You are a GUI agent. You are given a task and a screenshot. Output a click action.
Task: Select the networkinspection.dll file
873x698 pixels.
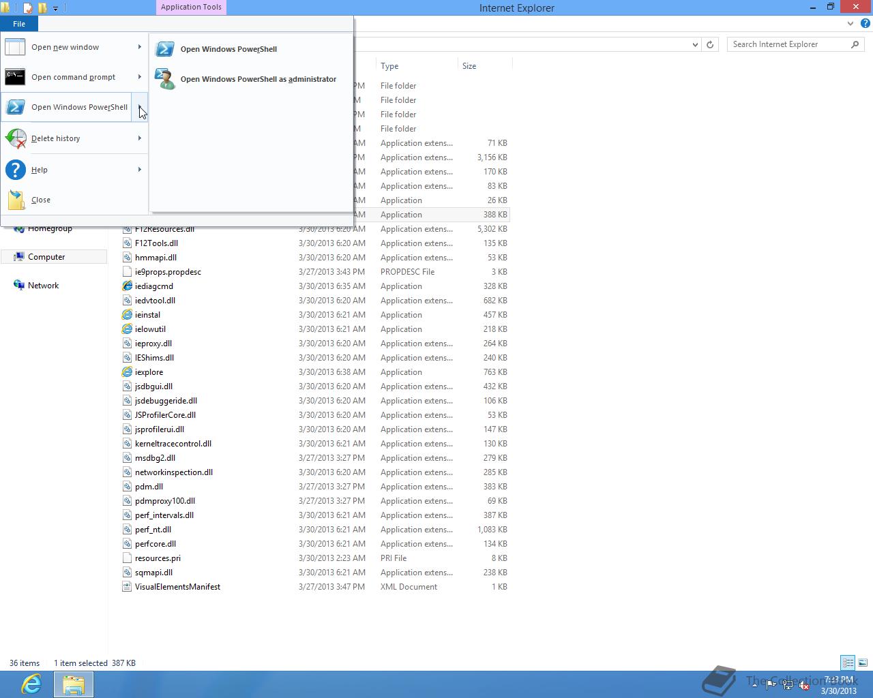(x=174, y=472)
